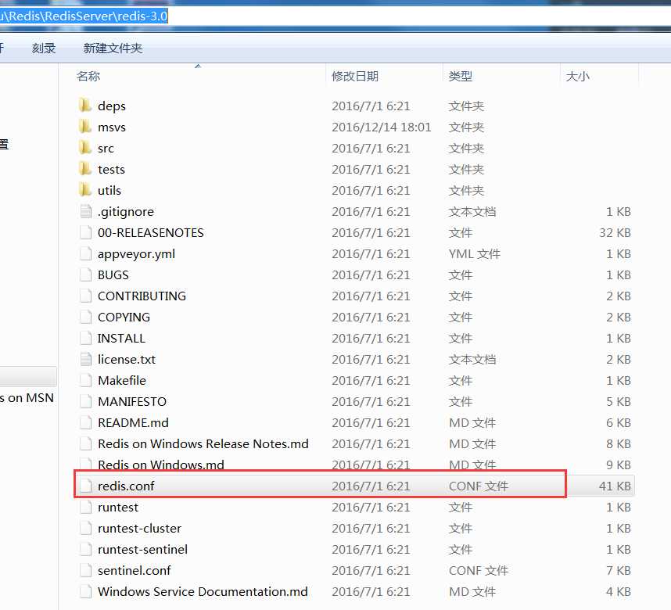Click the runtest-sentinel file icon
This screenshot has width=671, height=610.
[x=85, y=549]
